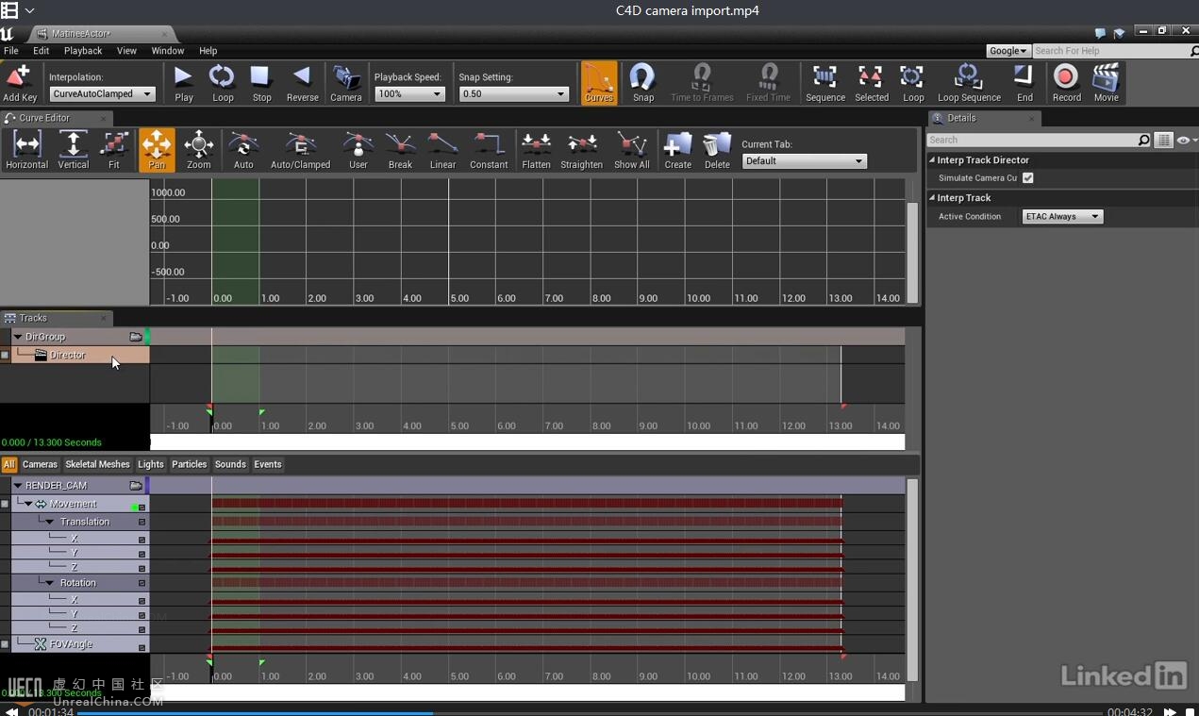Screen dimensions: 1199x716
Task: Click Show All curves
Action: (632, 151)
